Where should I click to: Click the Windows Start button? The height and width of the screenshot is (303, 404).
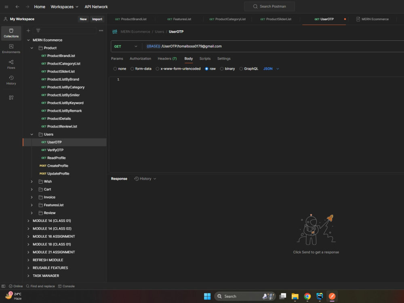(207, 296)
